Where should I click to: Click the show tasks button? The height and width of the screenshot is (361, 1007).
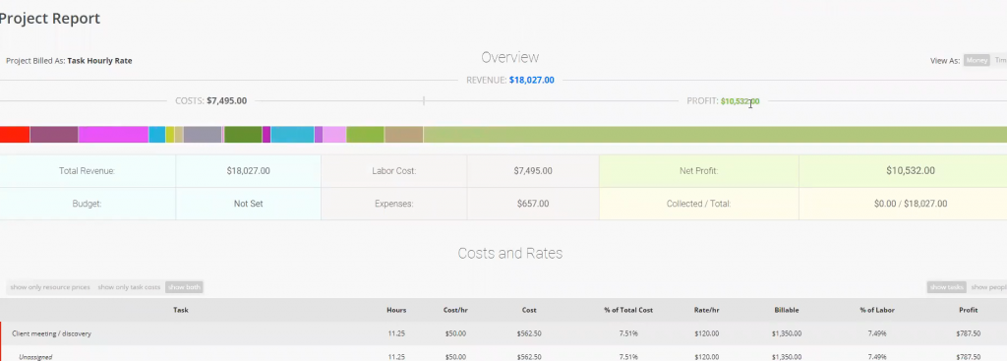(947, 287)
